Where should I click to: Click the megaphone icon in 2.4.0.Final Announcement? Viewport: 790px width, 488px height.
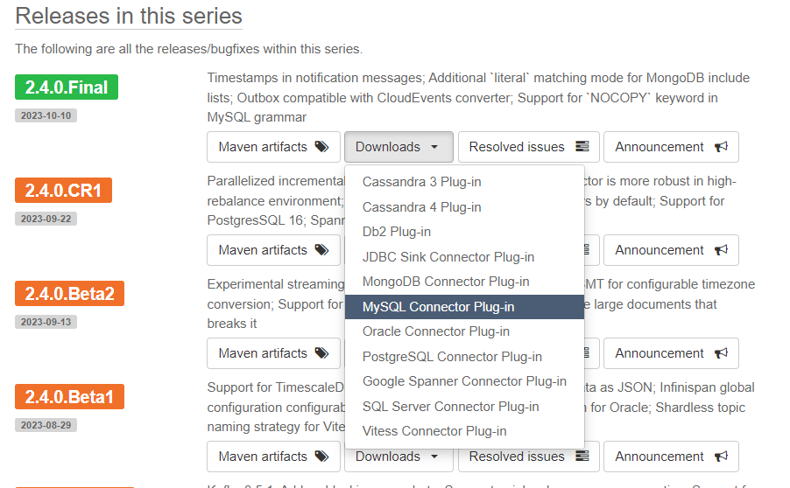721,147
